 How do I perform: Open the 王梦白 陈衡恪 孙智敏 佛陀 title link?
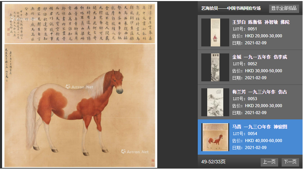click(261, 22)
